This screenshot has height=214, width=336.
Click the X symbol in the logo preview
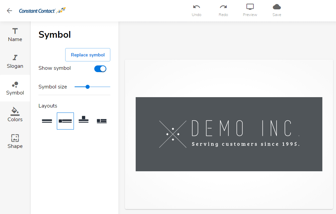click(173, 134)
